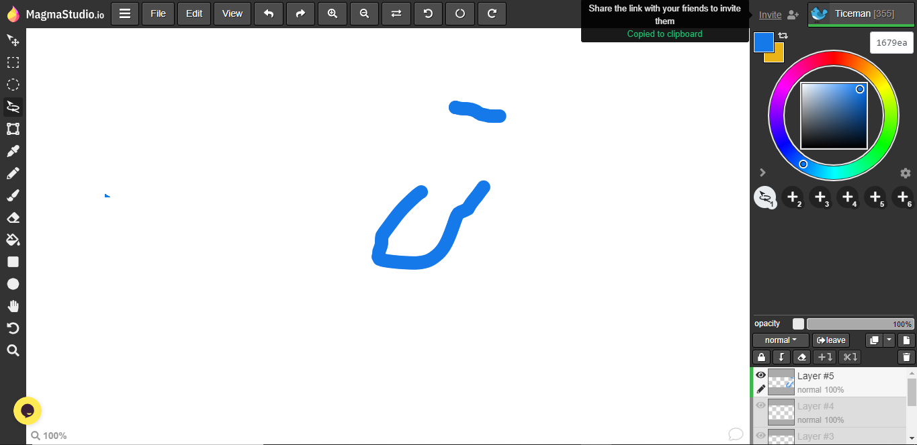917x445 pixels.
Task: Select the paint bucket fill tool
Action: pyautogui.click(x=13, y=240)
